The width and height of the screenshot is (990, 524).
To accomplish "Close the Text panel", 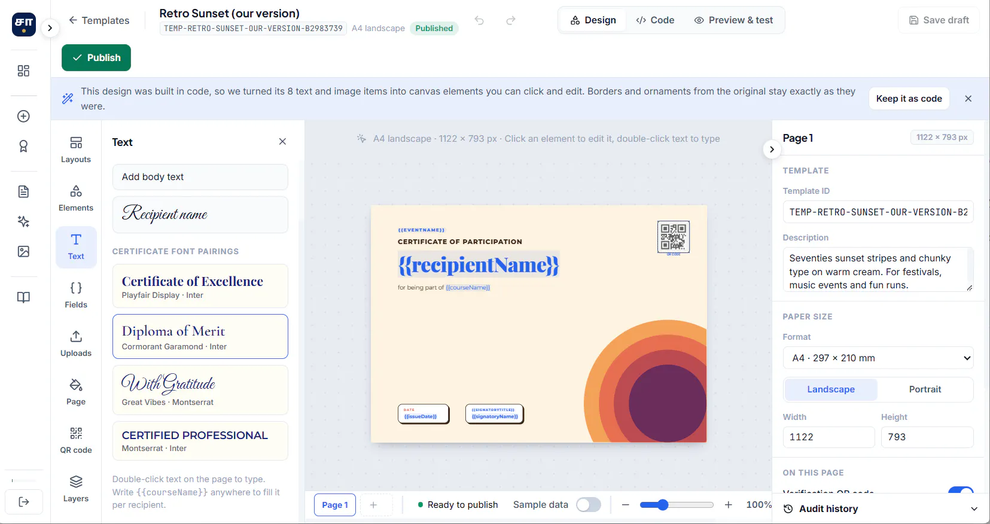I will pyautogui.click(x=282, y=142).
